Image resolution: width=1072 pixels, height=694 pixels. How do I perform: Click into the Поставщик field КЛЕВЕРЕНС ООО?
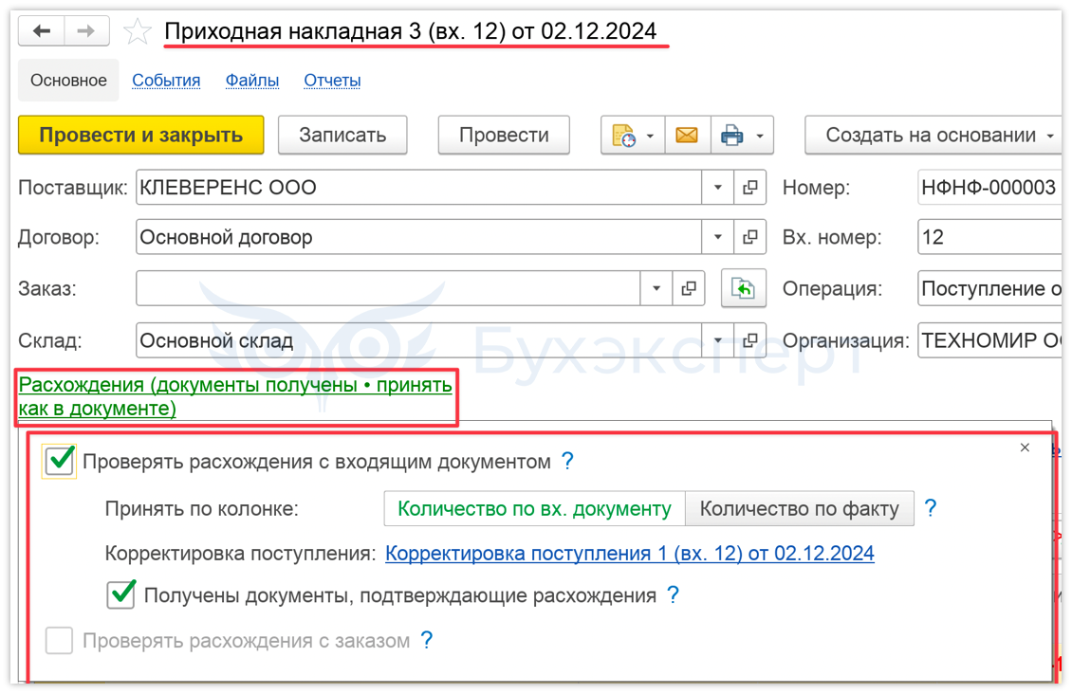(419, 187)
